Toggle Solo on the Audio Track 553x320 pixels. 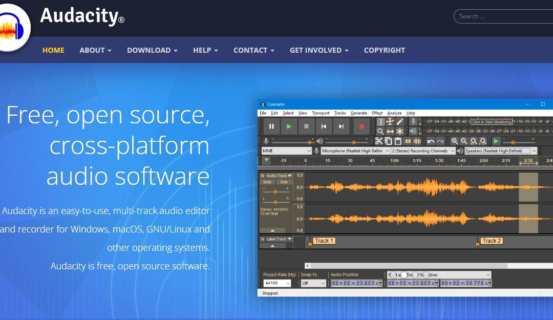click(284, 182)
